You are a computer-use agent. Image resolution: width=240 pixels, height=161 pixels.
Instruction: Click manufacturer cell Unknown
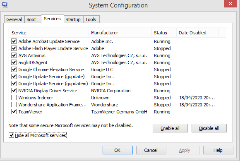(x=100, y=98)
